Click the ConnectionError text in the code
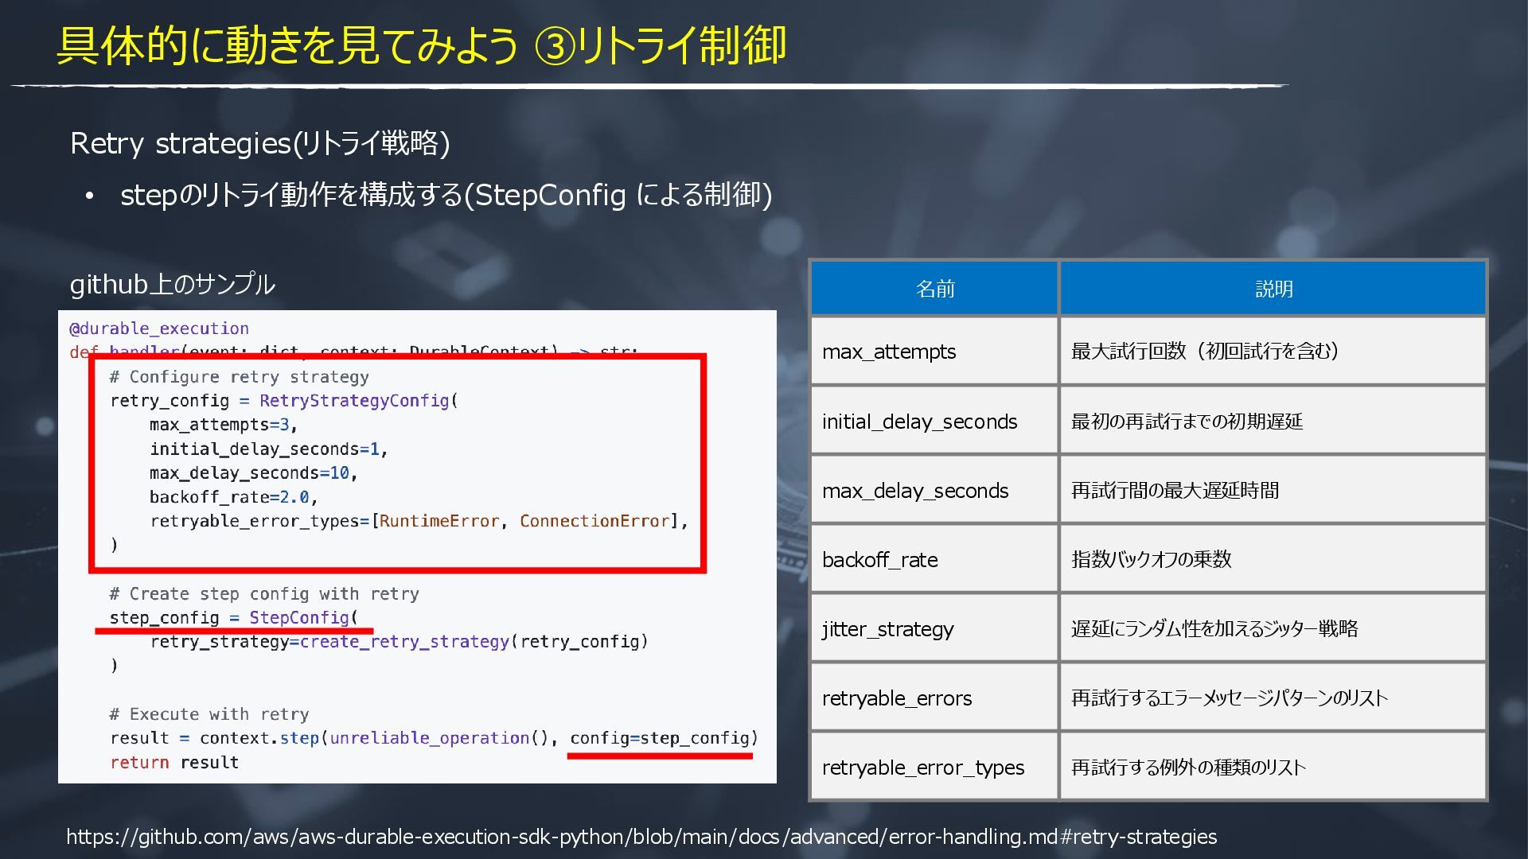1528x859 pixels. tap(594, 521)
